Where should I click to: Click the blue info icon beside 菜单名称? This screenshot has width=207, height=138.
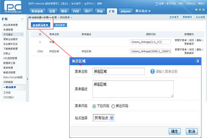(x=153, y=72)
